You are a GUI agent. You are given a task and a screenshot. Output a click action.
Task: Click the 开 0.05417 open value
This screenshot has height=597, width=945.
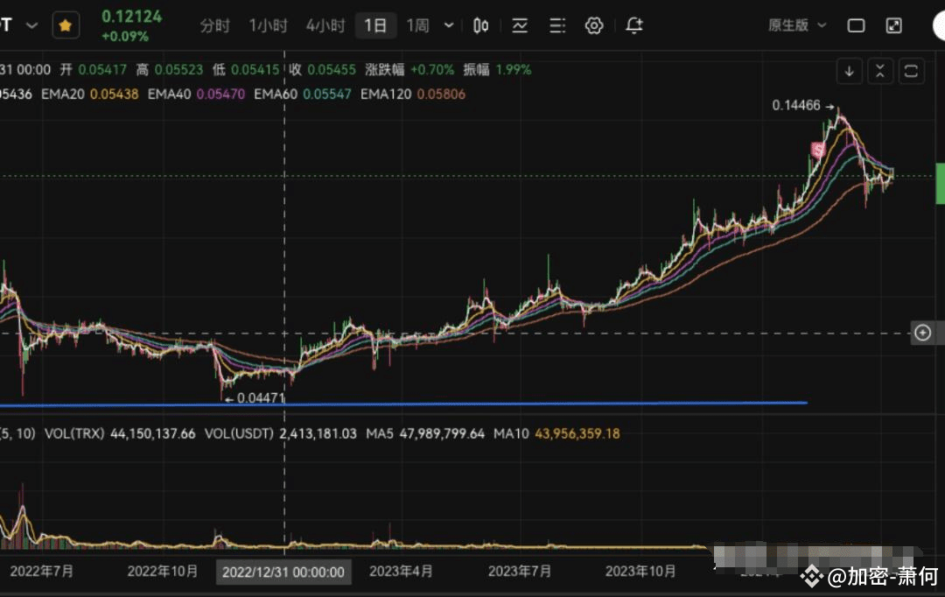tap(94, 70)
